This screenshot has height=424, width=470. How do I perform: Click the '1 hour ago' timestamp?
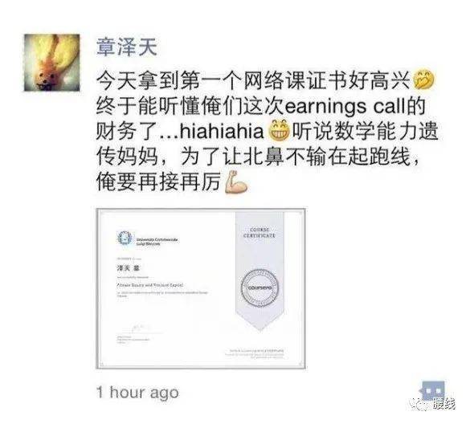click(137, 392)
